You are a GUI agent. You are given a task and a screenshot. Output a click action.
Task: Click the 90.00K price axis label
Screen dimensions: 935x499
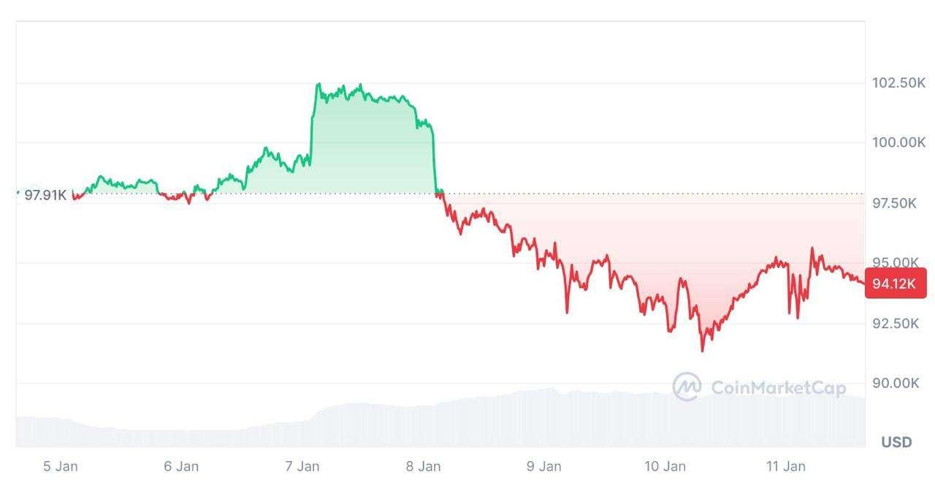tap(896, 384)
